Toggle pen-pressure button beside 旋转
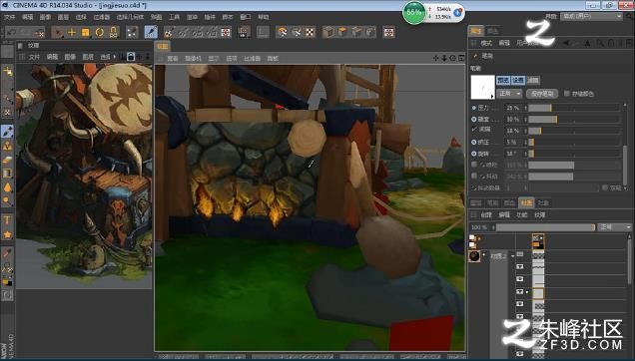The height and width of the screenshot is (361, 635). (474, 154)
